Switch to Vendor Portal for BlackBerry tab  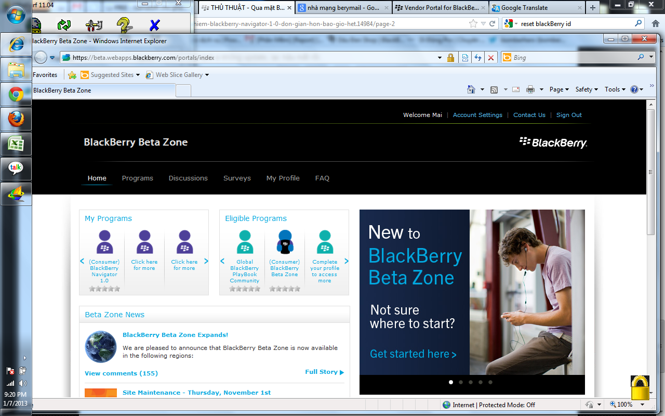[x=440, y=8]
